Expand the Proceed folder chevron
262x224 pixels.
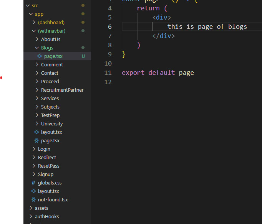(x=37, y=81)
